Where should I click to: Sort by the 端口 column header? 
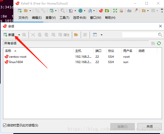click(100, 51)
